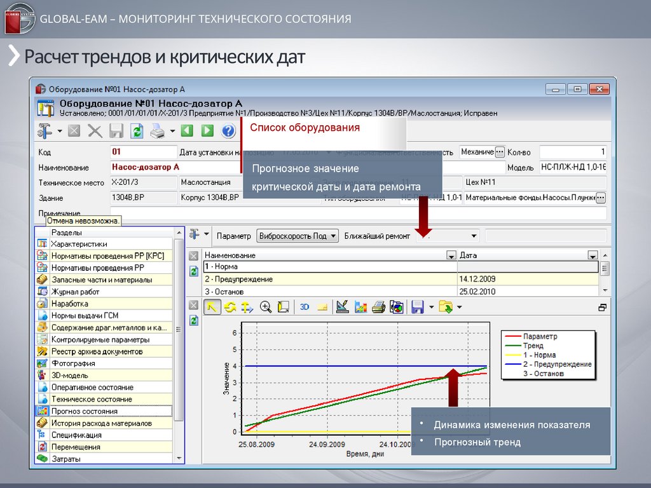Click the chart print icon
The height and width of the screenshot is (488, 651).
[379, 307]
